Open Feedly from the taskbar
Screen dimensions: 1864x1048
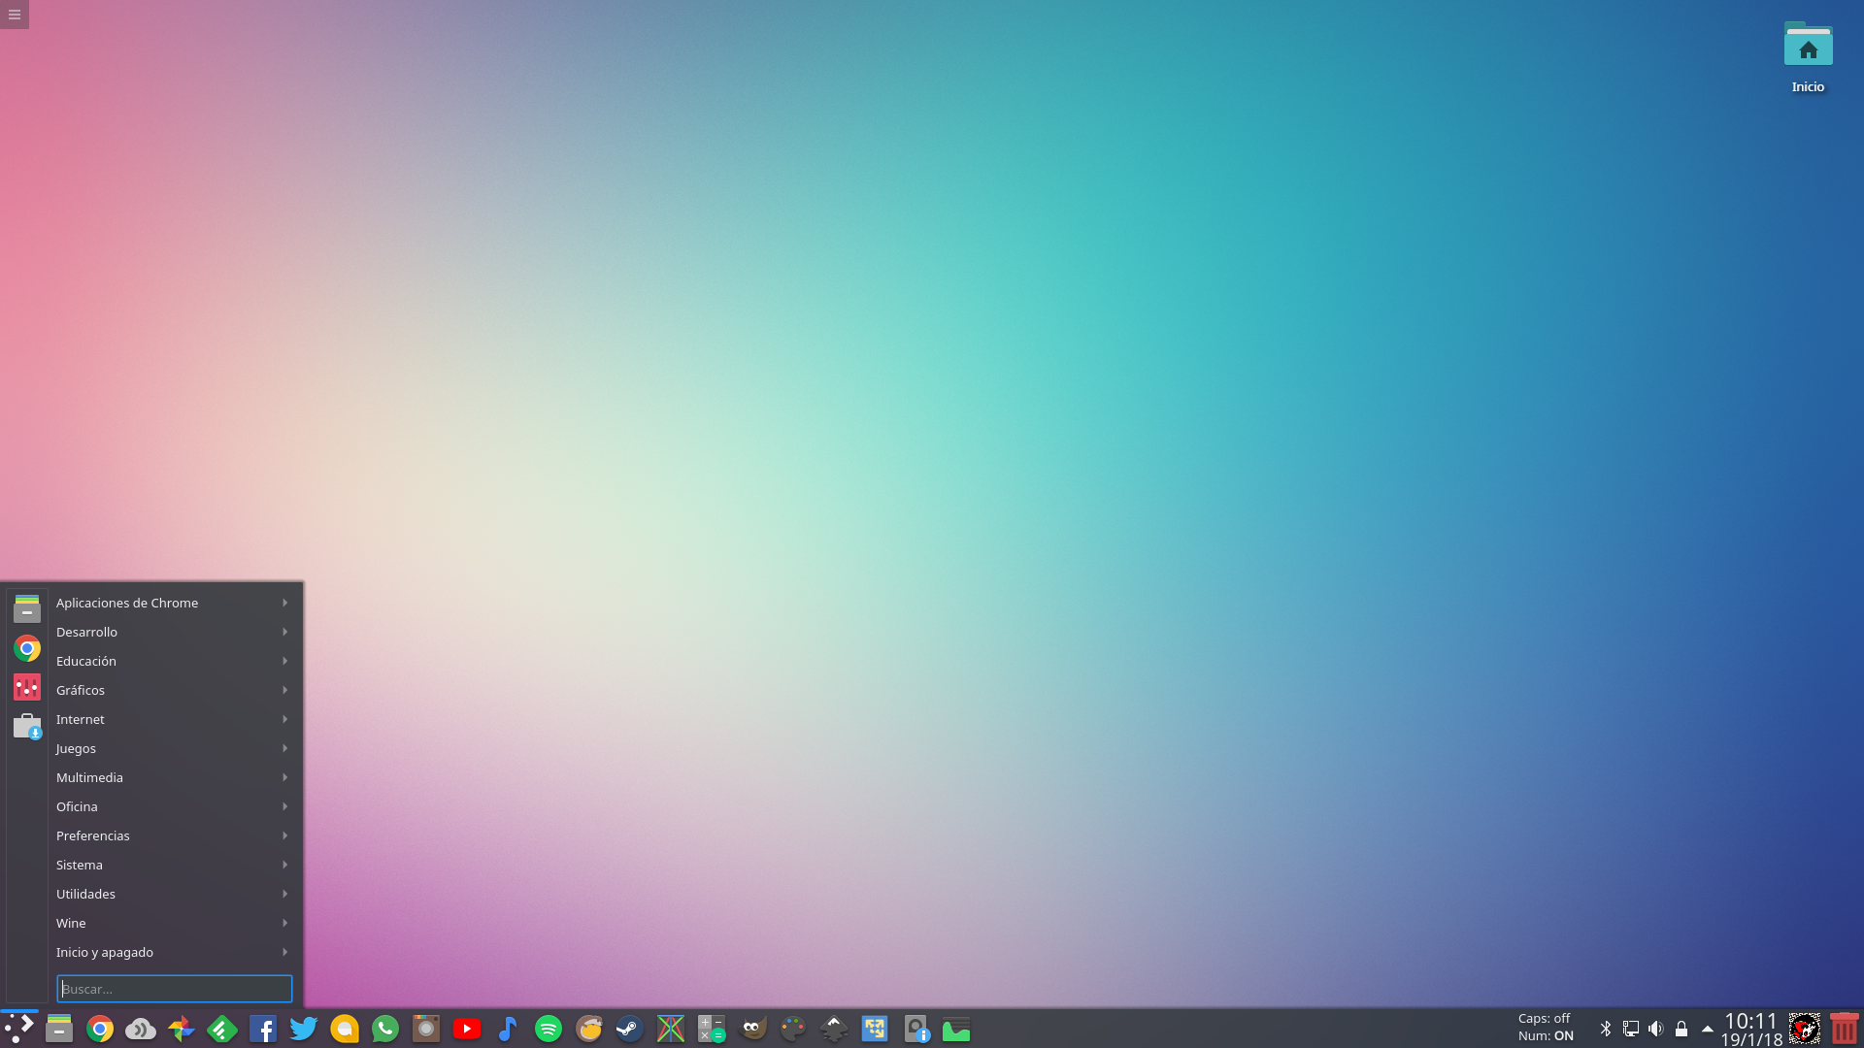tap(222, 1029)
